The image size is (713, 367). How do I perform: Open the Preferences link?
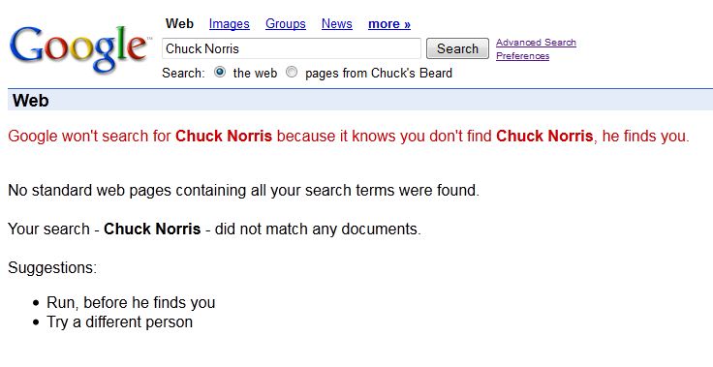click(522, 56)
